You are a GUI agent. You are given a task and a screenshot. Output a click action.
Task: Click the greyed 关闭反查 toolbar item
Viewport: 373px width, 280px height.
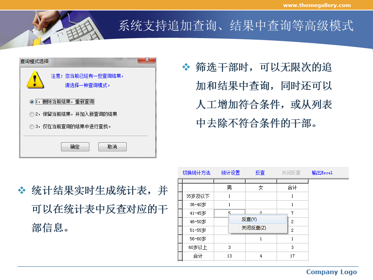(x=291, y=173)
